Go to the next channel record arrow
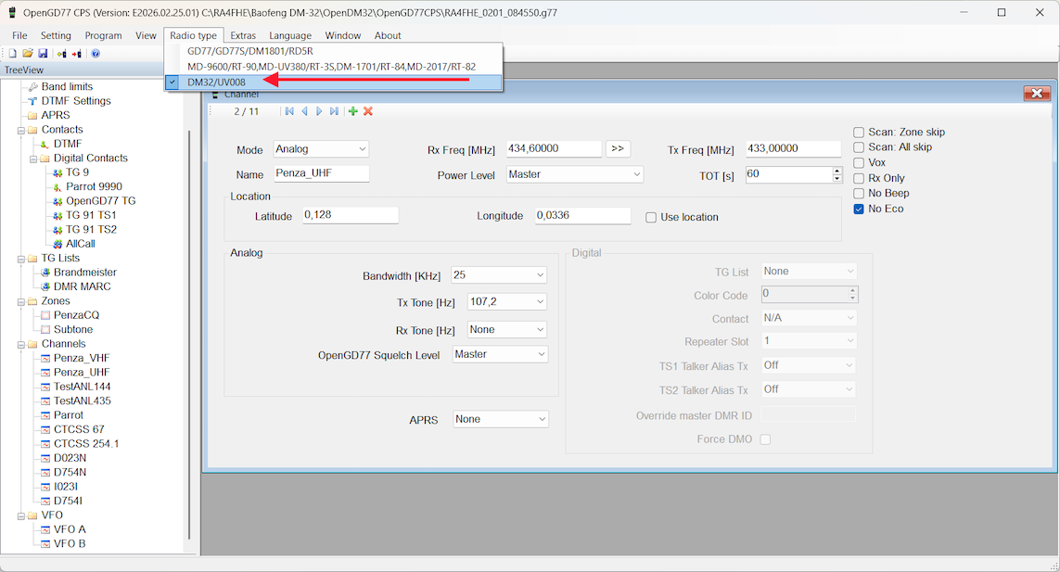Image resolution: width=1060 pixels, height=572 pixels. 319,111
